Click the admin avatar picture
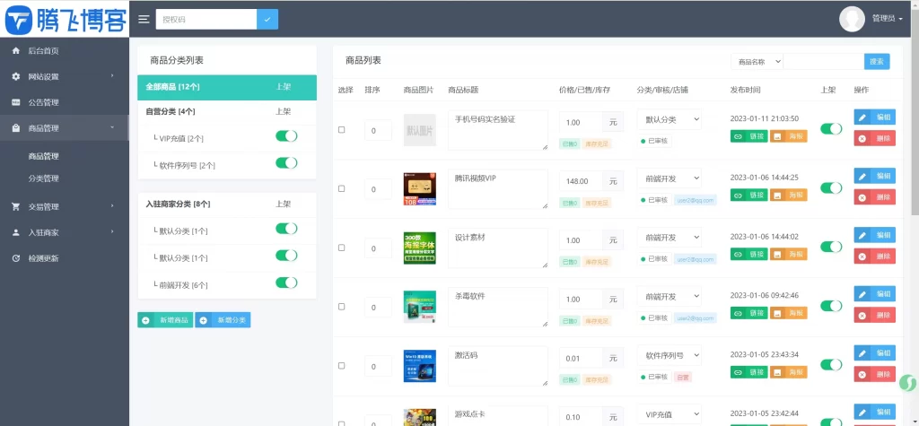Image resolution: width=919 pixels, height=426 pixels. tap(852, 18)
